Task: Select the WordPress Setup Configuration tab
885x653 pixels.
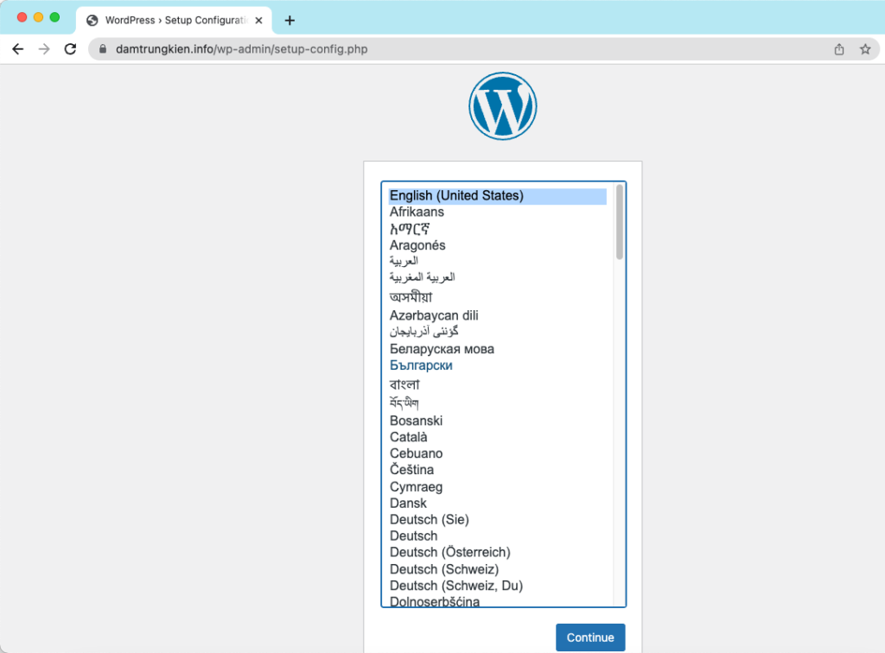Action: click(174, 21)
